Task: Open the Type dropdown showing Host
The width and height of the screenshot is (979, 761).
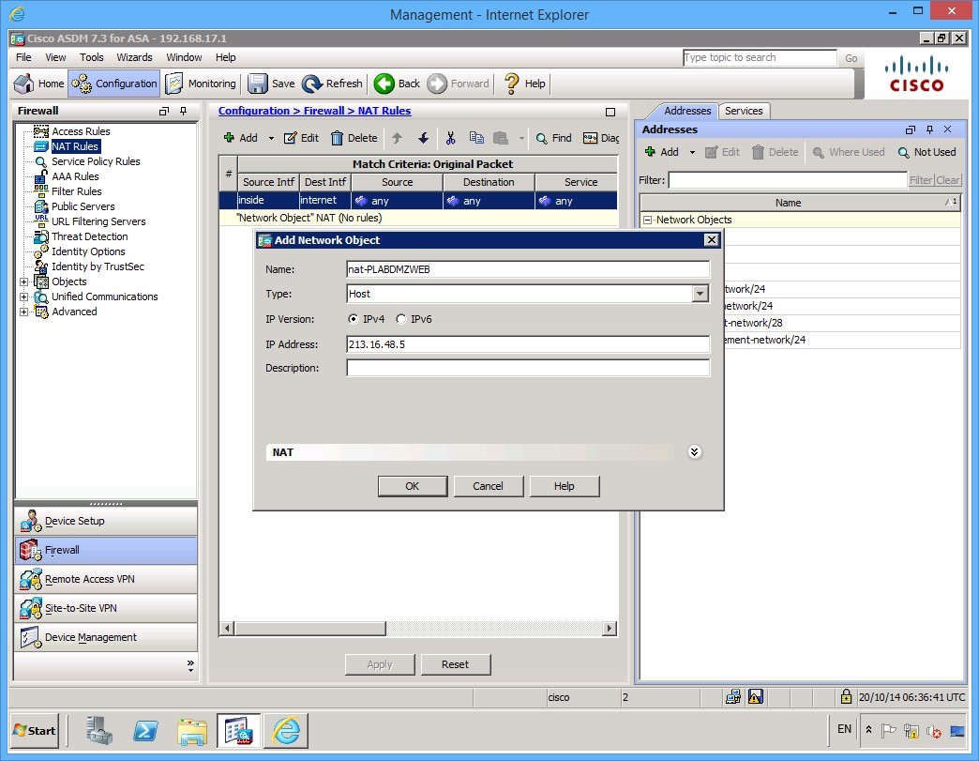Action: coord(700,294)
